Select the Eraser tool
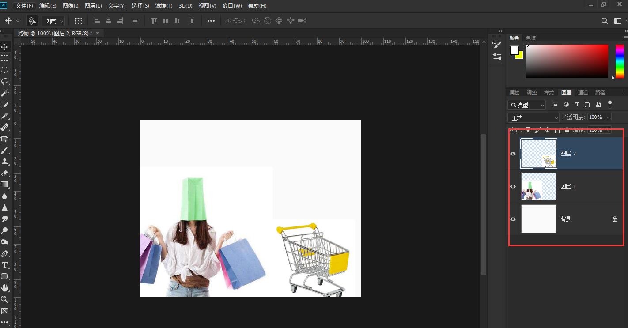 (5, 173)
